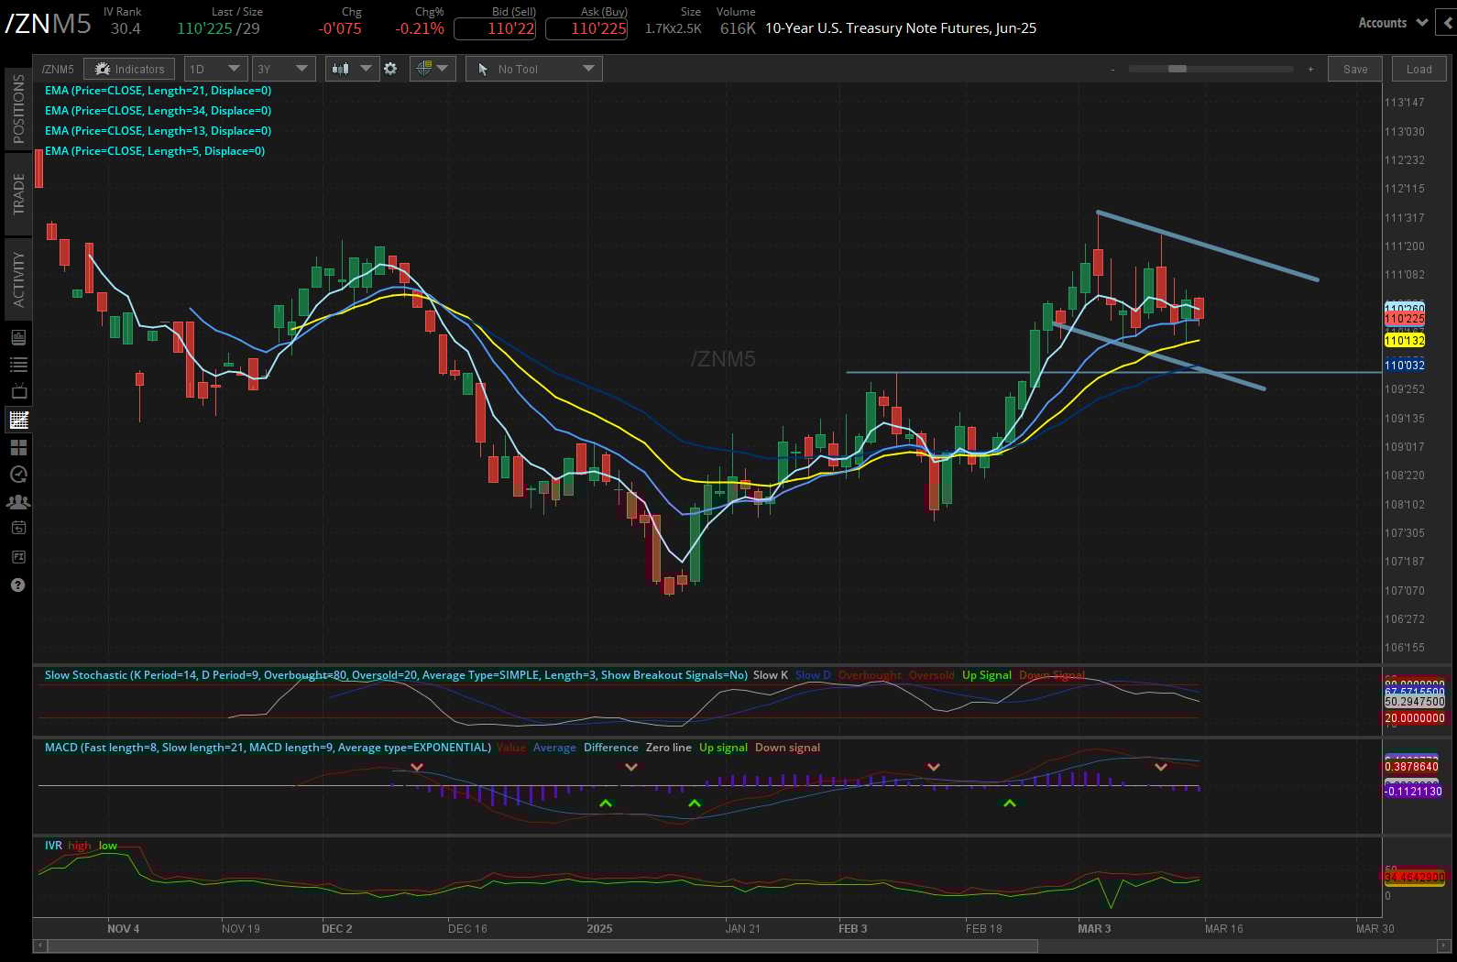1457x962 pixels.
Task: Open the 1D aggregation period dropdown
Action: coord(215,69)
